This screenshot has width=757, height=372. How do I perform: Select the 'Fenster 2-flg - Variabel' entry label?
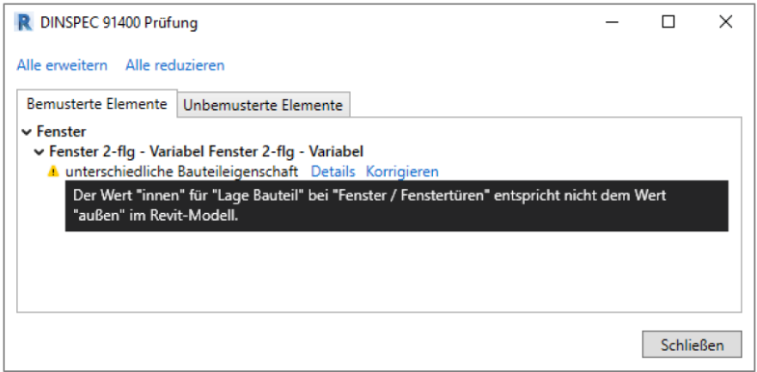pos(206,152)
